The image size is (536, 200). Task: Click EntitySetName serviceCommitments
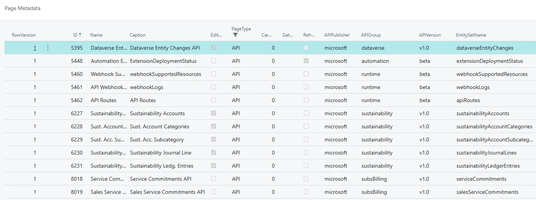(482, 179)
